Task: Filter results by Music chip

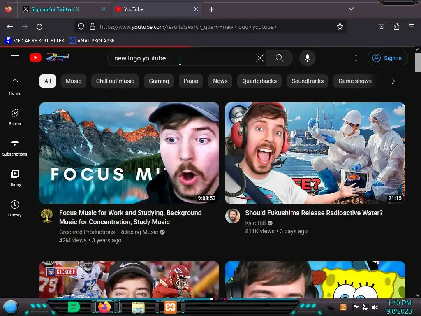Action: [74, 81]
